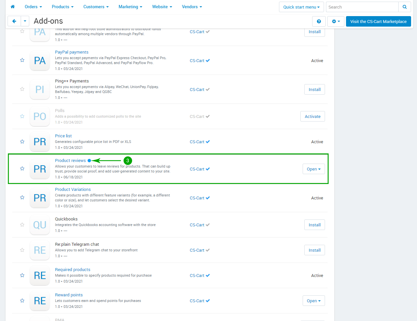This screenshot has width=417, height=321.
Task: Install the Ping++ Payments add-on
Action: (314, 90)
